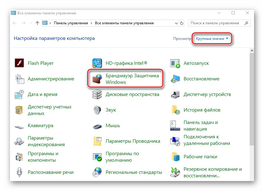Expand chevron after Панель управления breadcrumb
Viewport: 264px width, 191px height.
[x=91, y=23]
